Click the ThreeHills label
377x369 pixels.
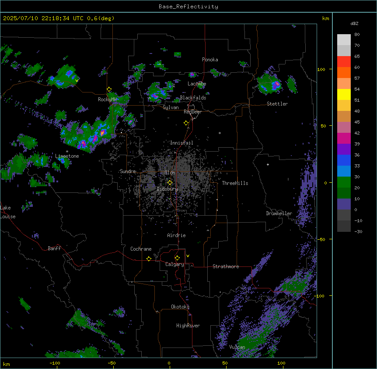[x=235, y=183]
